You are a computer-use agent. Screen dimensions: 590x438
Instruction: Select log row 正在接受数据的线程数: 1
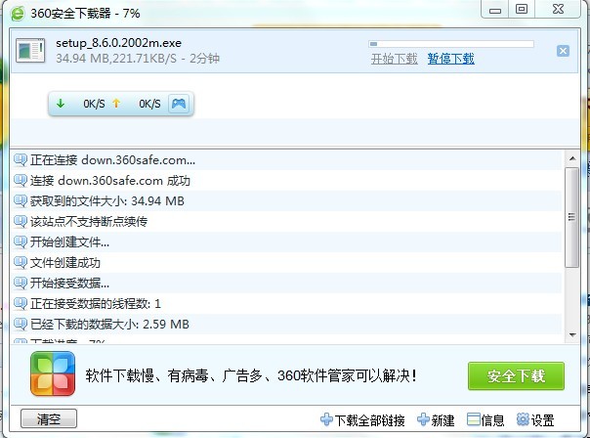click(287, 303)
